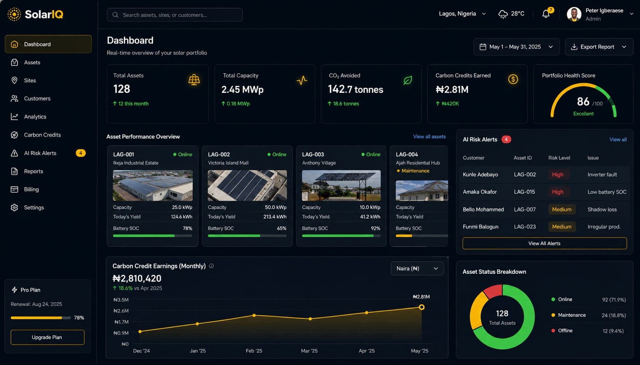
Task: Expand the Export Report dropdown arrow
Action: click(624, 47)
